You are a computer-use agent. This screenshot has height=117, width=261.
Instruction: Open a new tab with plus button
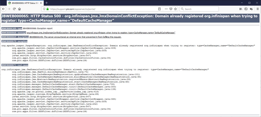click(x=47, y=3)
